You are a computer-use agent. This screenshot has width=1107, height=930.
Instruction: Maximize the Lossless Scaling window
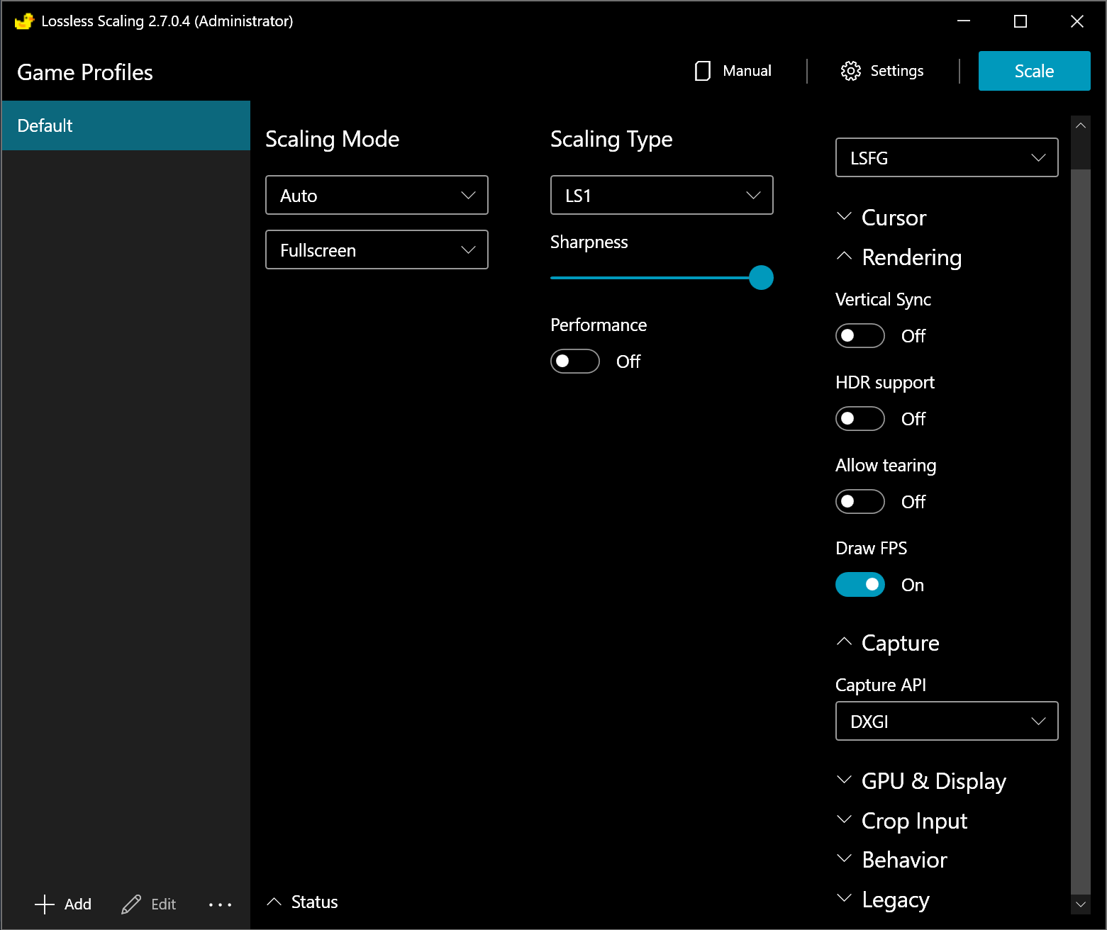(x=1020, y=21)
